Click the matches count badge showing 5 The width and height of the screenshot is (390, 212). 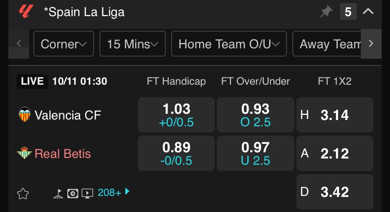[x=348, y=11]
